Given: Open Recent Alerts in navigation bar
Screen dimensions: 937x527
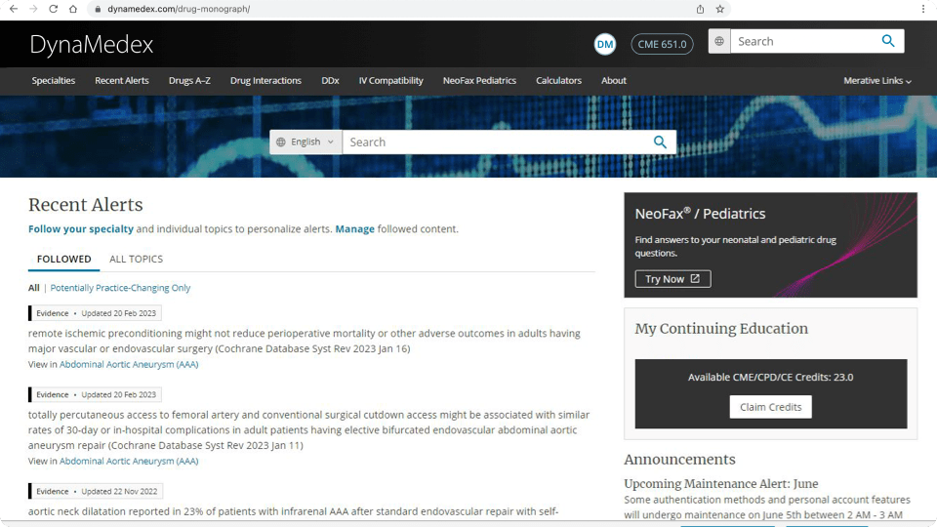Looking at the screenshot, I should pos(122,81).
